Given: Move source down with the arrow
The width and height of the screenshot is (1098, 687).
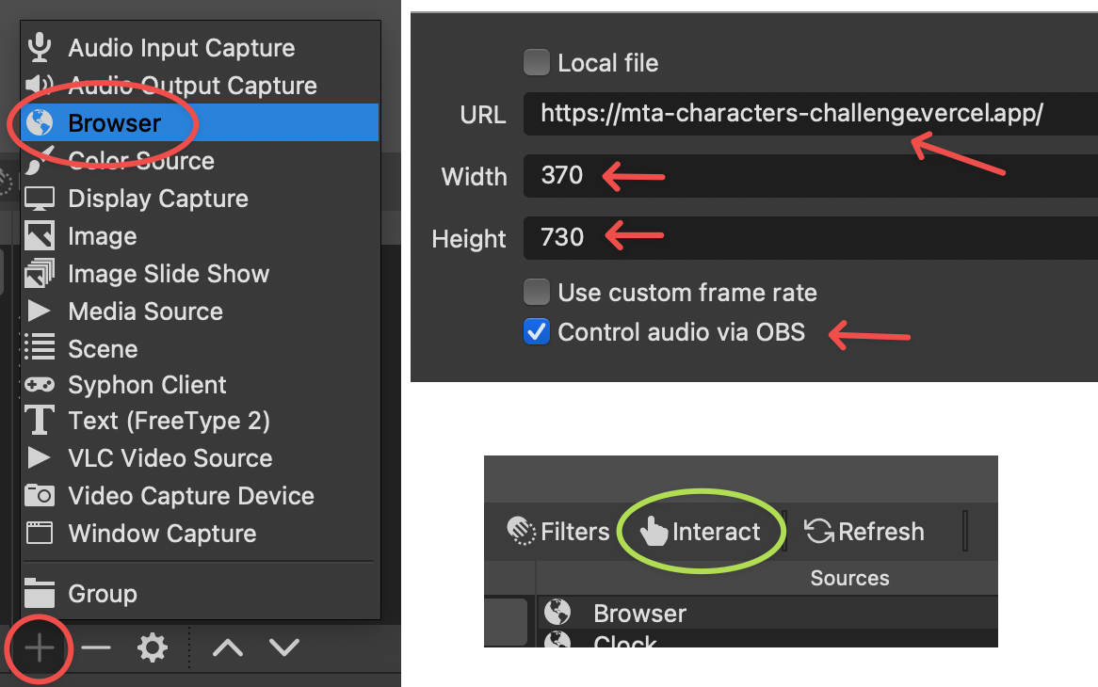Looking at the screenshot, I should pyautogui.click(x=284, y=647).
